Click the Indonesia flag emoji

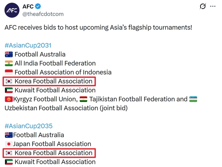pyautogui.click(x=9, y=73)
